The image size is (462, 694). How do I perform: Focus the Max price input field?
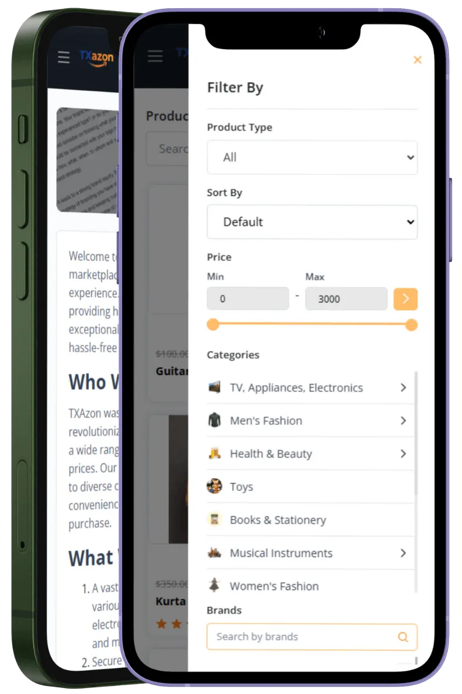[346, 299]
